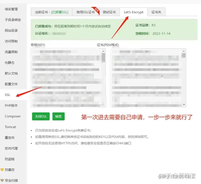This screenshot has width=201, height=184.
Task: Select SSL sidebar item
Action: 8,95
